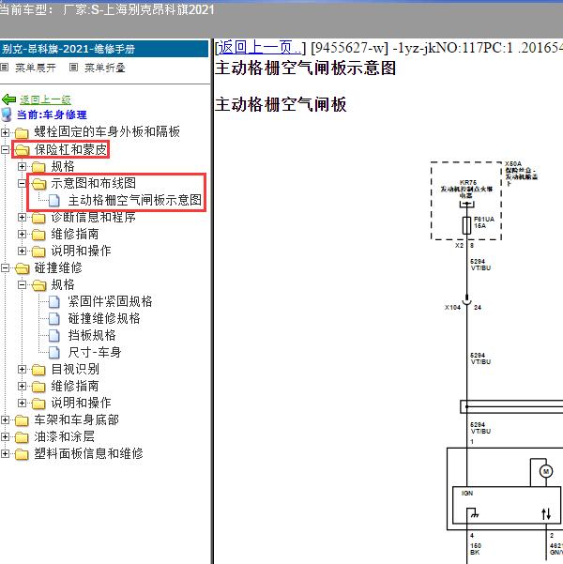This screenshot has height=564, width=563.
Task: Expand the 车架和车身底部 node
Action: 5,419
